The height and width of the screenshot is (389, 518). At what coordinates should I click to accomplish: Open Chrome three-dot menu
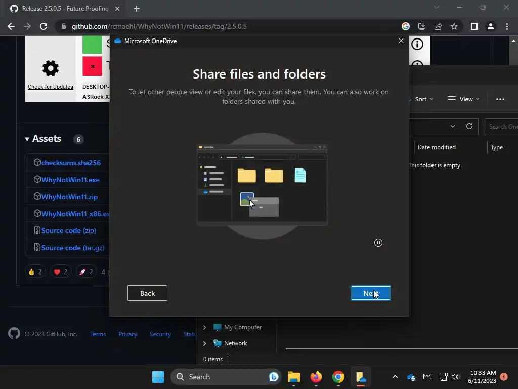click(507, 26)
